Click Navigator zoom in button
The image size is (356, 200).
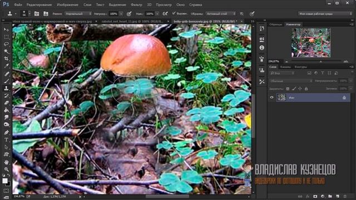point(346,61)
